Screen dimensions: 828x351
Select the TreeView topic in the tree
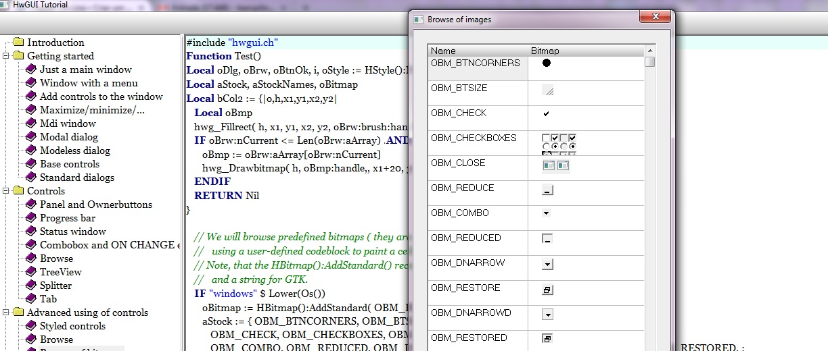[x=60, y=272]
